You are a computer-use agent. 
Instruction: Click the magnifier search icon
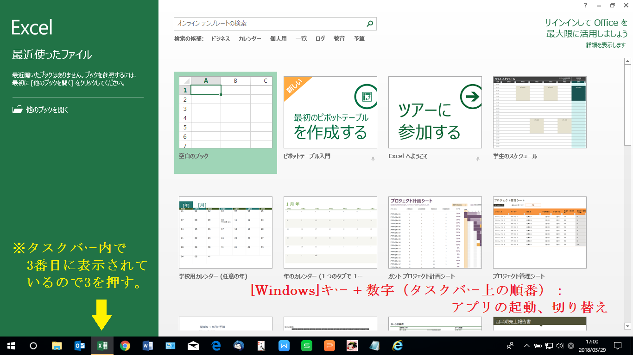pos(370,24)
